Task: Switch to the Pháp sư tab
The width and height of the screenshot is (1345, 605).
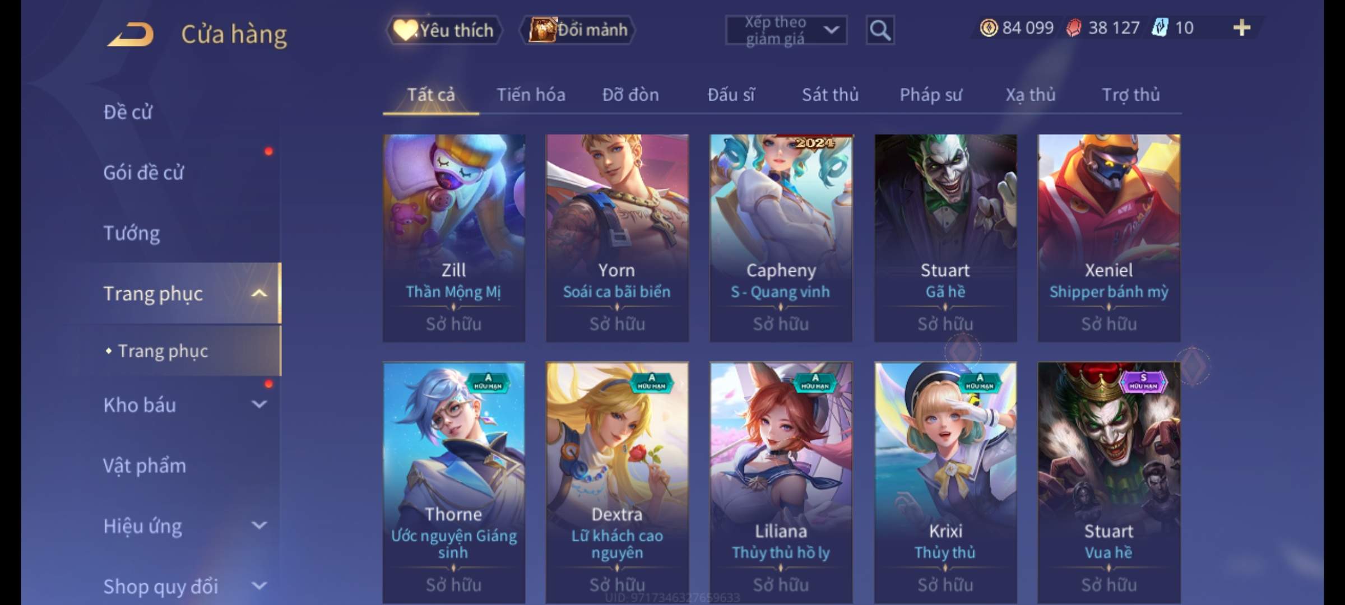Action: pos(931,95)
